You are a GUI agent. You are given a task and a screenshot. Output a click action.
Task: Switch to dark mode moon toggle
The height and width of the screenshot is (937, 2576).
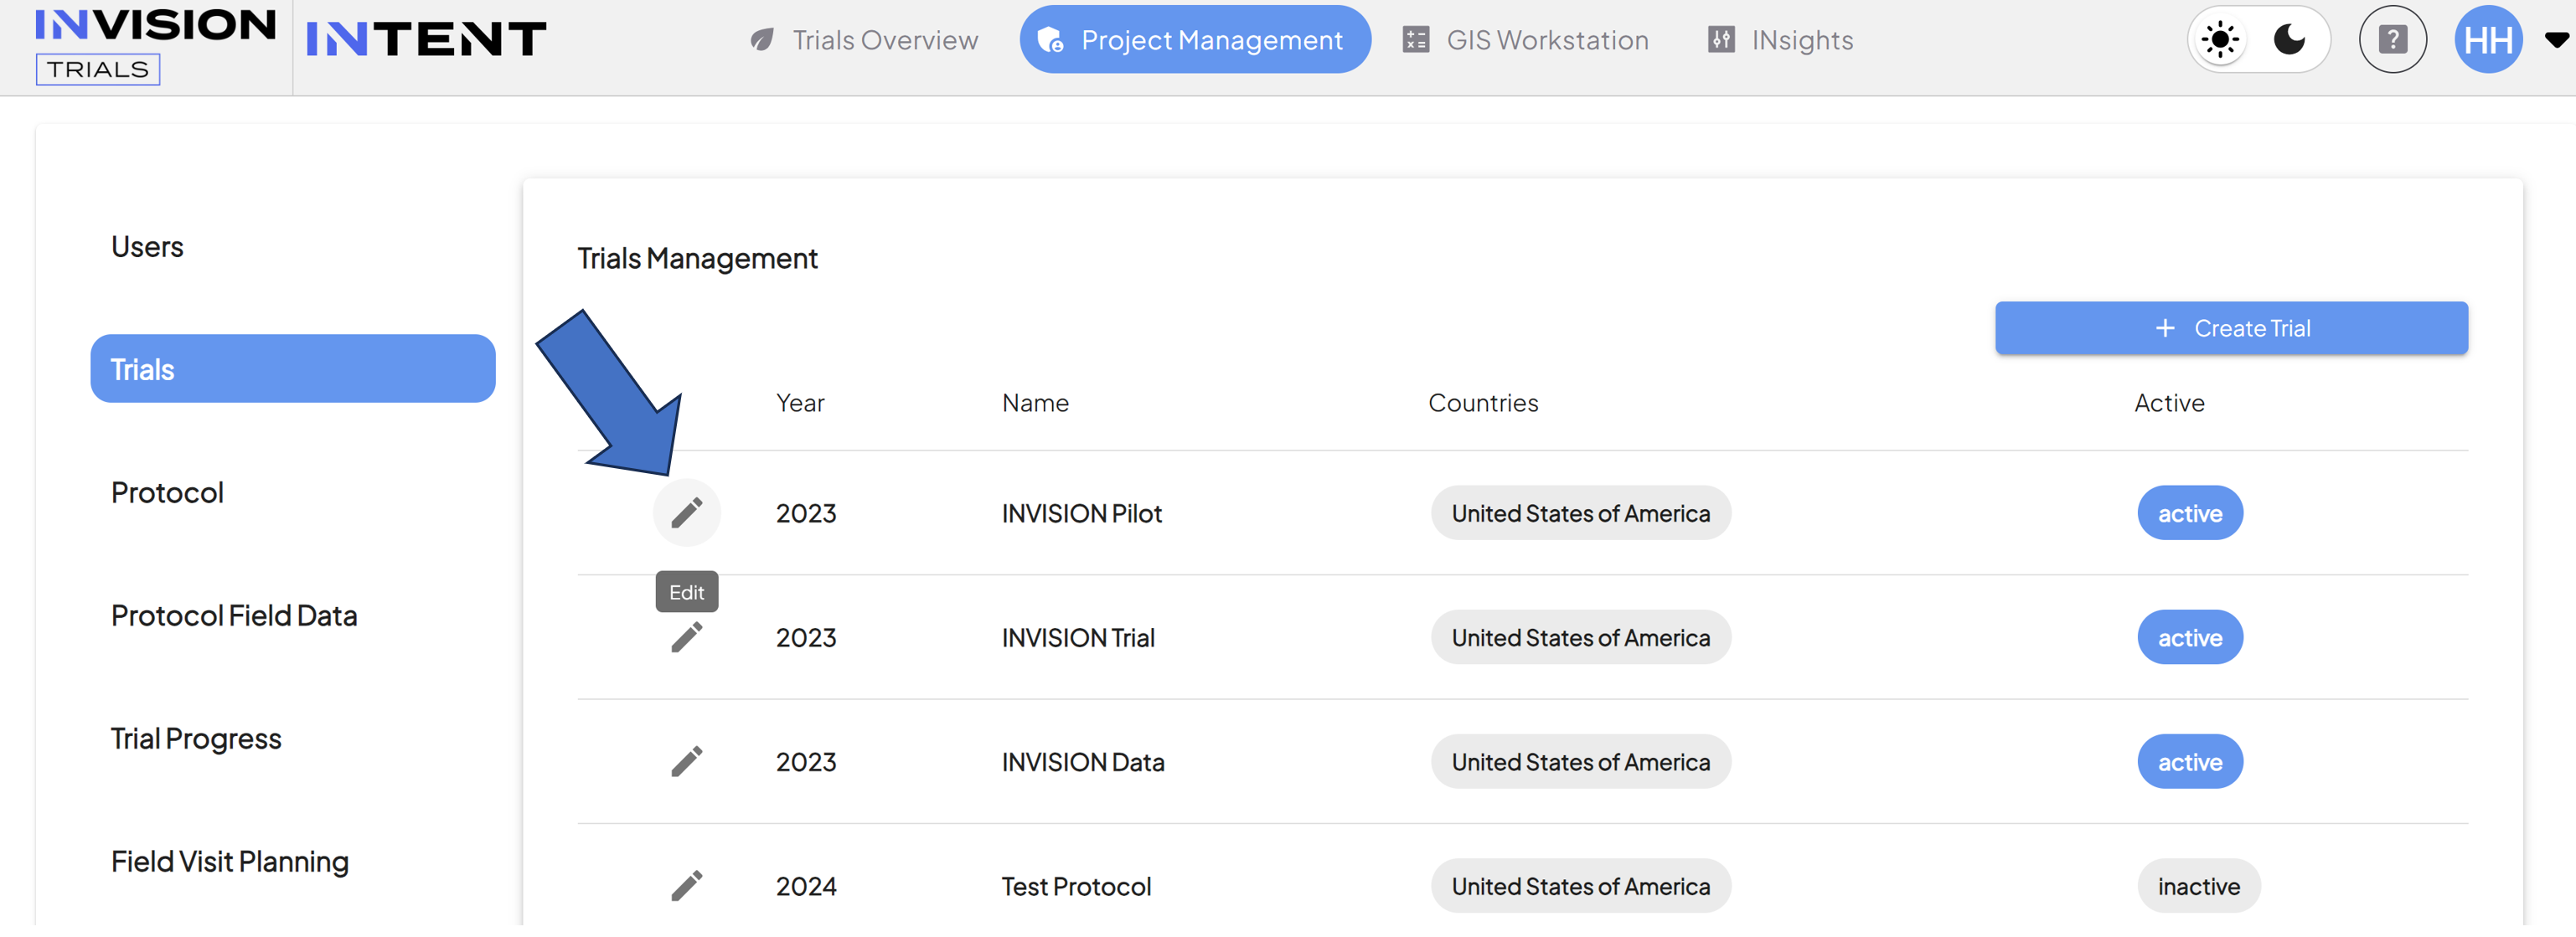(x=2290, y=40)
